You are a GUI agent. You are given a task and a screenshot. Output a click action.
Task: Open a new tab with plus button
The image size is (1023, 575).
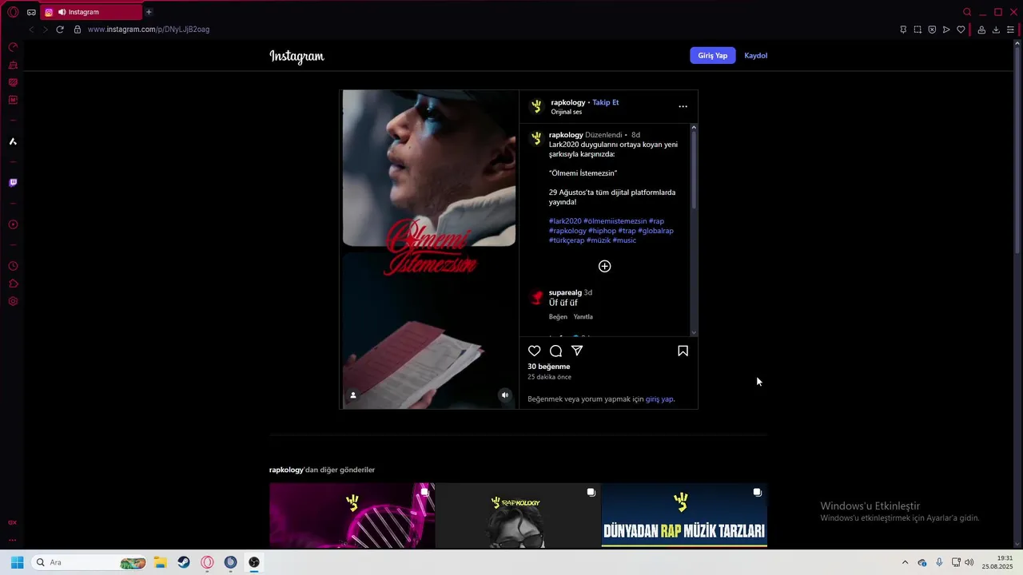click(x=149, y=12)
